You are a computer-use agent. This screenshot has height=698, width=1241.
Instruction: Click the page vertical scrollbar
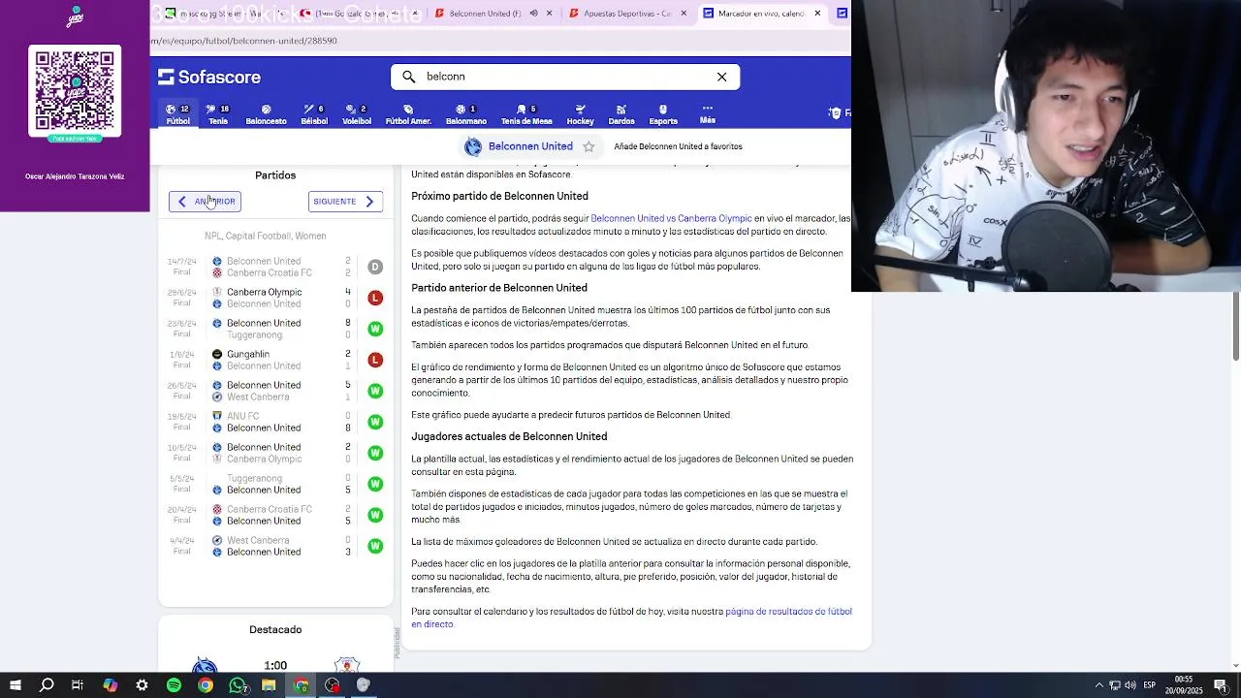click(1235, 326)
